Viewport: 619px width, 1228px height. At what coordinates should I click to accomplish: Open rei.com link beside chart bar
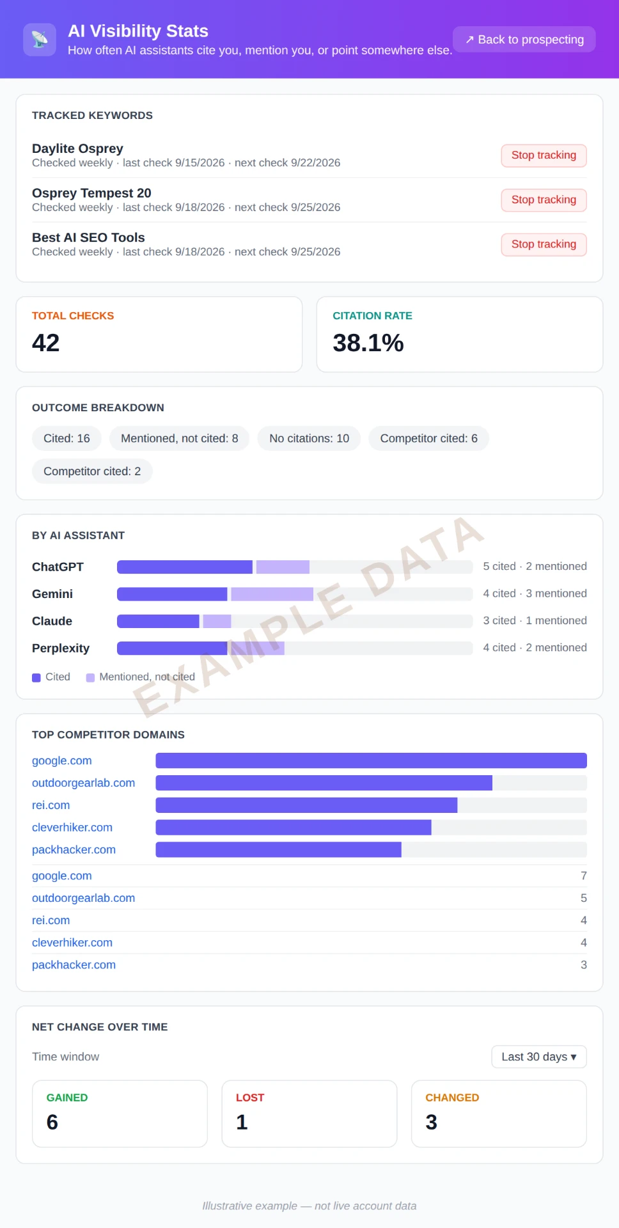51,805
